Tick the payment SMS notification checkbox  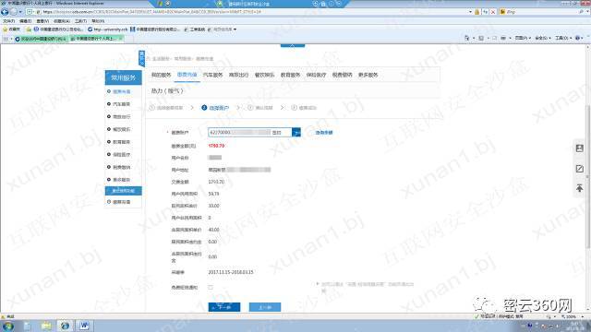pos(211,287)
